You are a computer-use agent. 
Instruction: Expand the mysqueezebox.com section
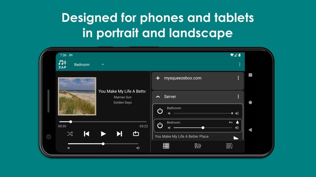(158, 78)
